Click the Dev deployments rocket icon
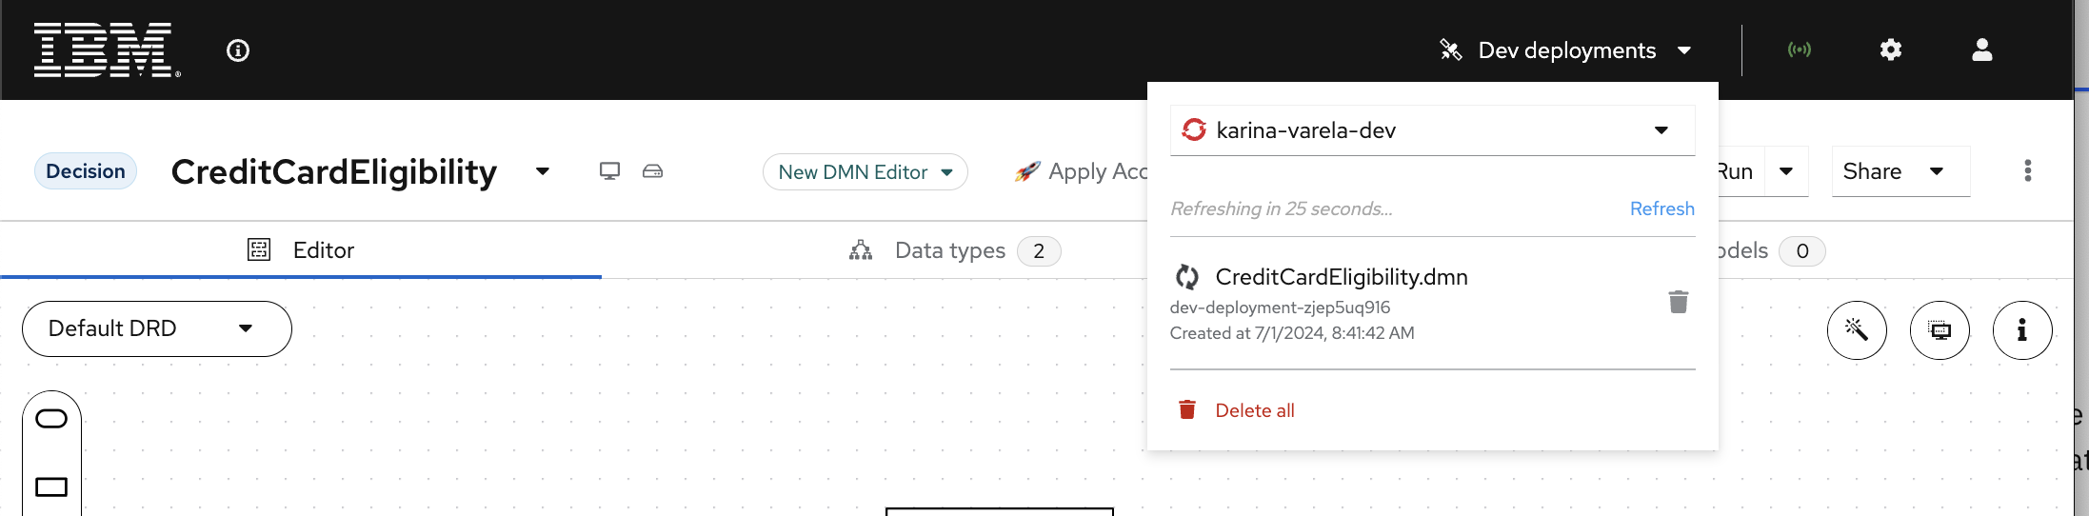The width and height of the screenshot is (2089, 516). (x=1450, y=50)
